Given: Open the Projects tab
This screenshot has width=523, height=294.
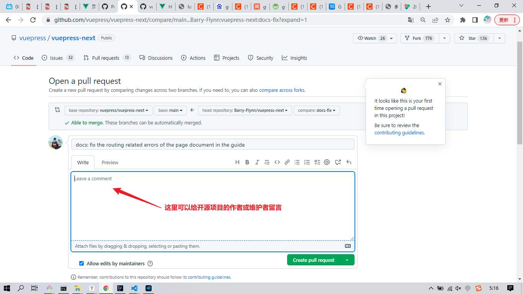Looking at the screenshot, I should 227,58.
